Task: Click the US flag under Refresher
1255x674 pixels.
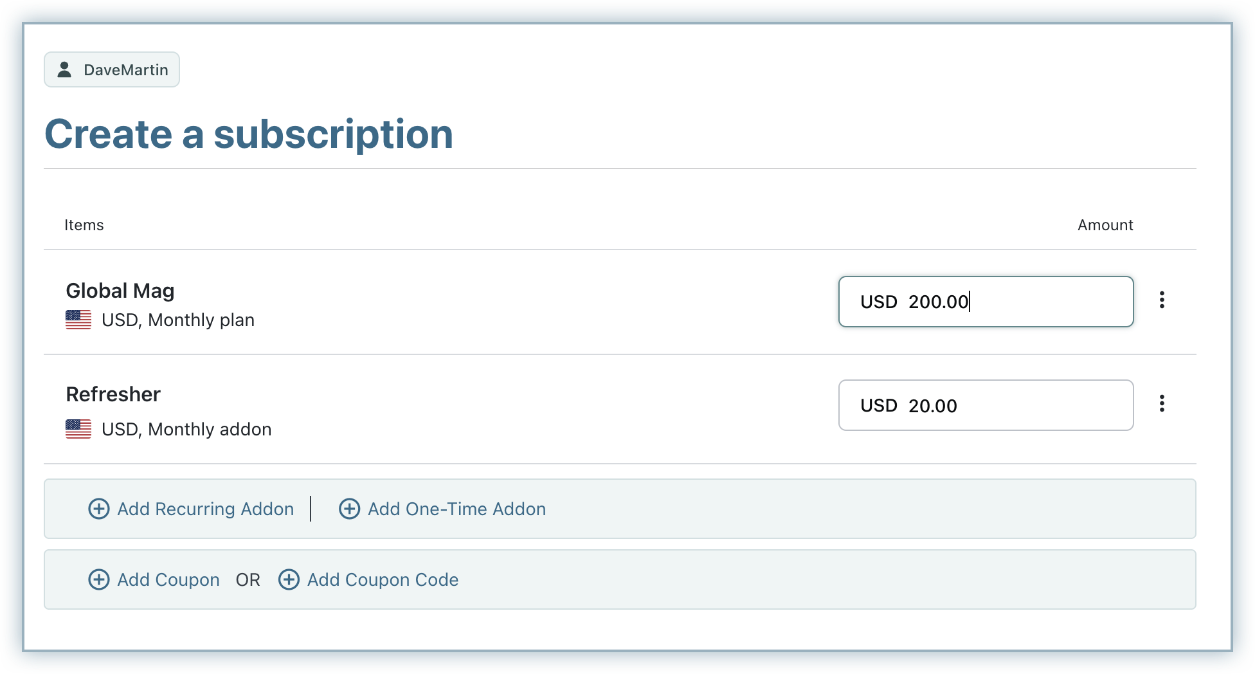Action: 78,429
